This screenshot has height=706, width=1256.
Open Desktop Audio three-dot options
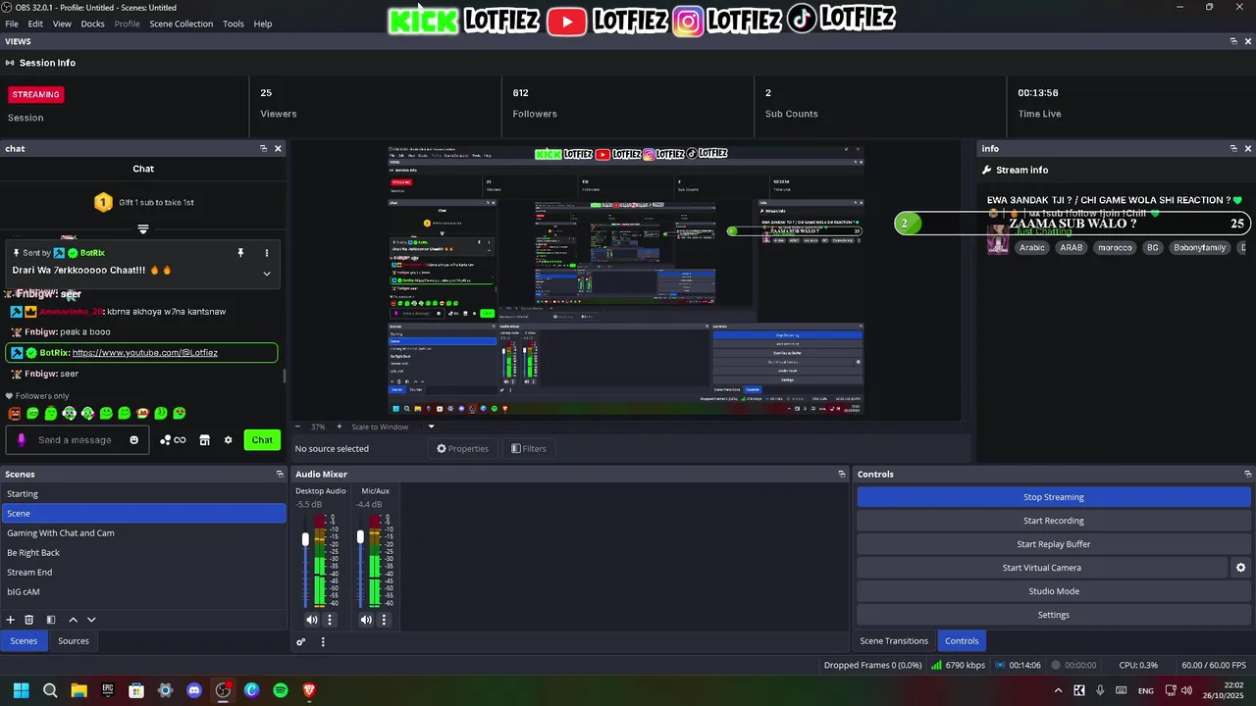pyautogui.click(x=330, y=620)
